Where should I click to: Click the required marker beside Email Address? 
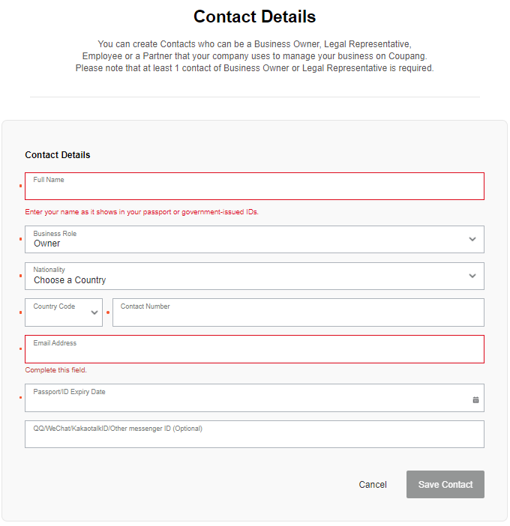coord(20,348)
